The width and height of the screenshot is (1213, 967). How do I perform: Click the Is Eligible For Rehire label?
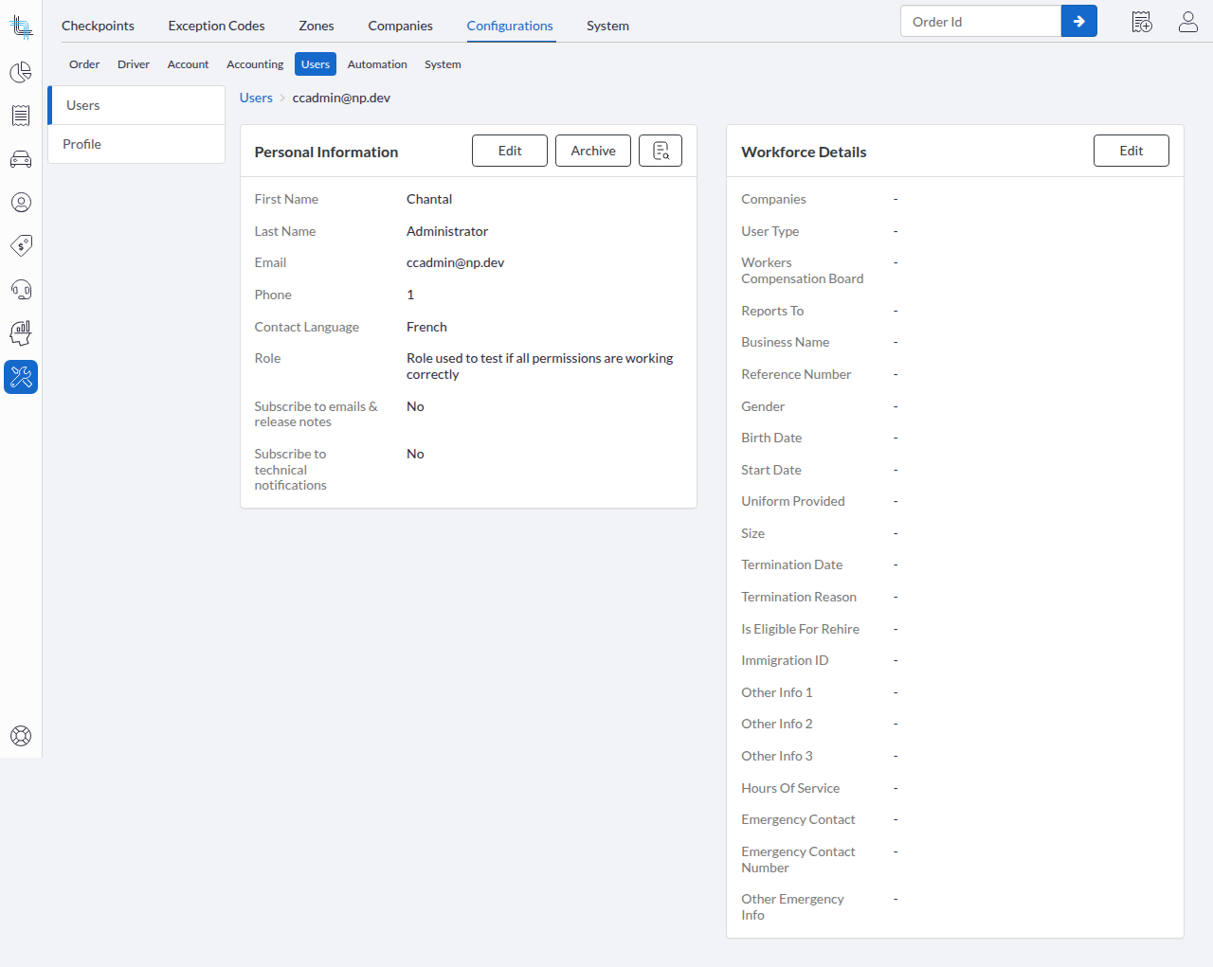click(801, 629)
